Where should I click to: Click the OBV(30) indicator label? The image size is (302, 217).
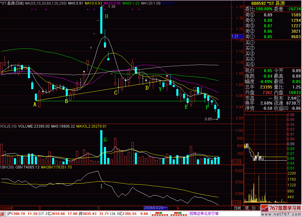tap(7, 167)
